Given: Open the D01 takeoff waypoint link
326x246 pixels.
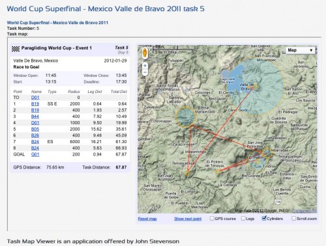Looking at the screenshot, I should [35, 98].
